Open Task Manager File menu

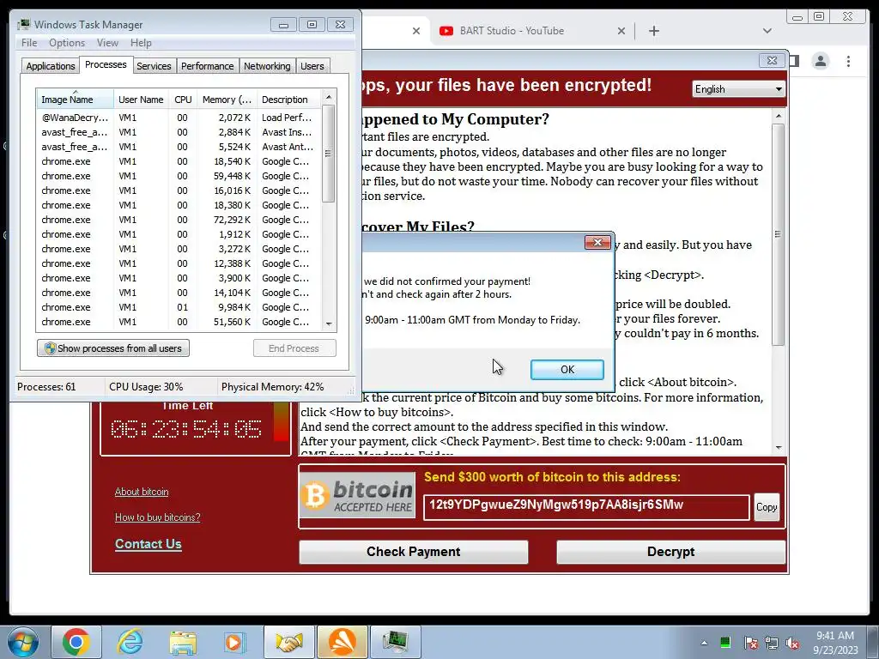tap(29, 43)
